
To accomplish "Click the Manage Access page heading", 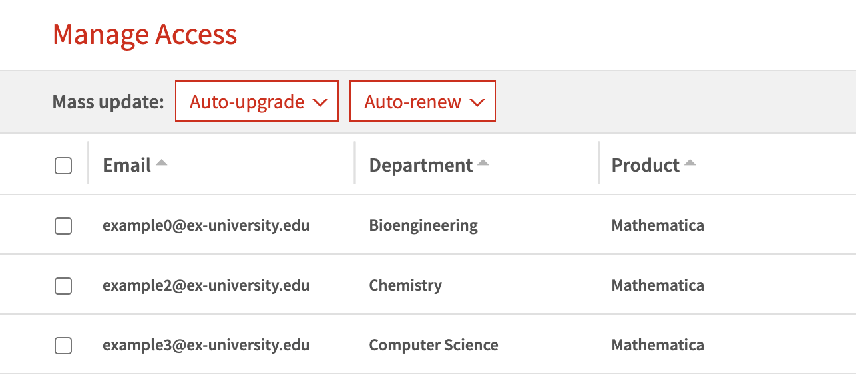I will tap(145, 34).
